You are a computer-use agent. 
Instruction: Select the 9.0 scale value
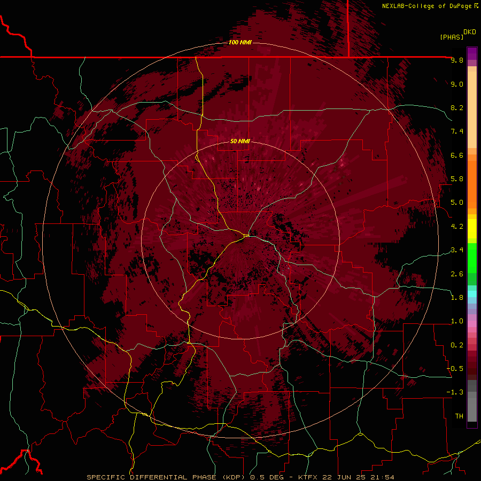pos(457,84)
